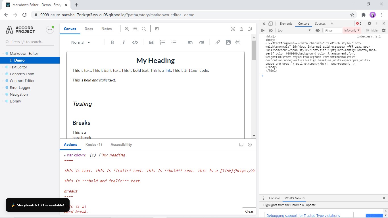Clear the Console with the no-symbol icon
The height and width of the screenshot is (218, 388).
coord(271,30)
